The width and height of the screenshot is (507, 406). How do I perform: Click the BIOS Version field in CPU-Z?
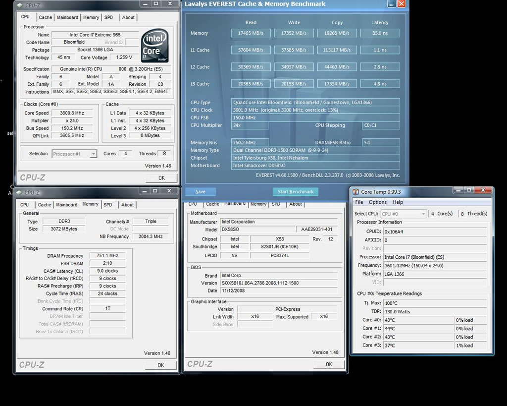click(279, 283)
